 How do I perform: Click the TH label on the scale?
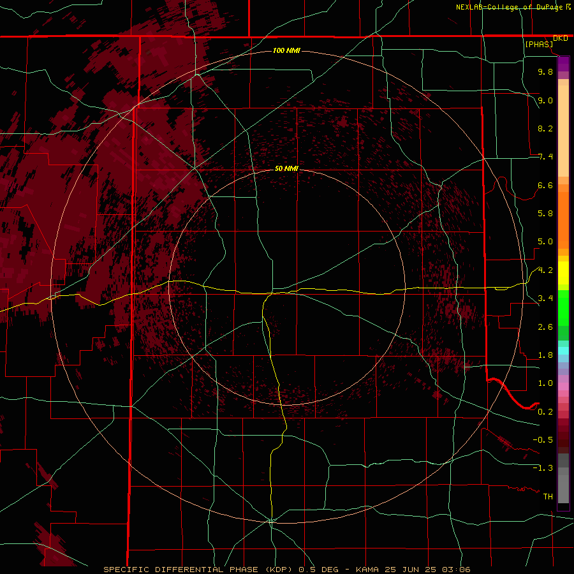coord(548,497)
